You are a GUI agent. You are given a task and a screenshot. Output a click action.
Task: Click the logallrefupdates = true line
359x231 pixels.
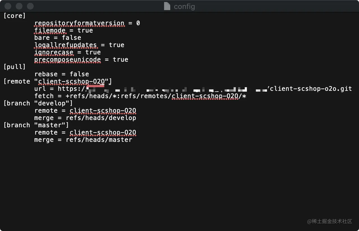pos(79,45)
